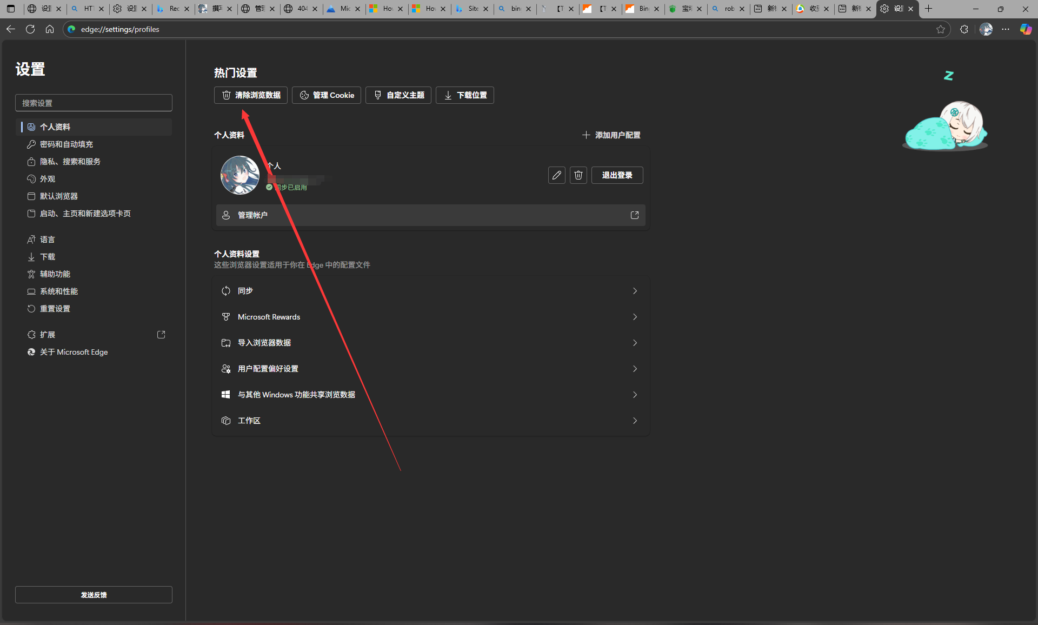The image size is (1038, 625).
Task: Focus the 搜索设置 search box
Action: [94, 103]
